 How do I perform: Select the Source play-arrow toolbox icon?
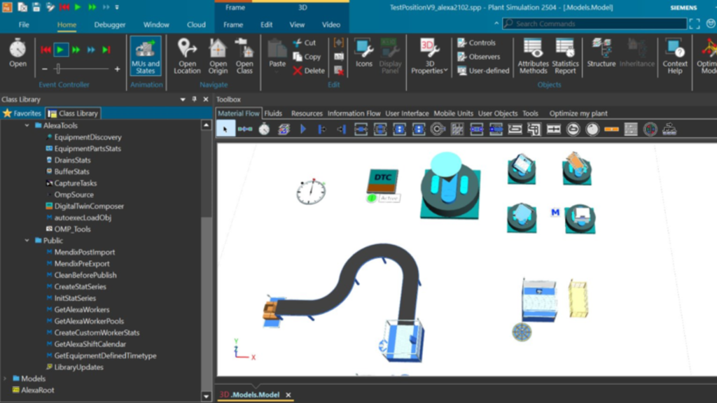pyautogui.click(x=303, y=129)
